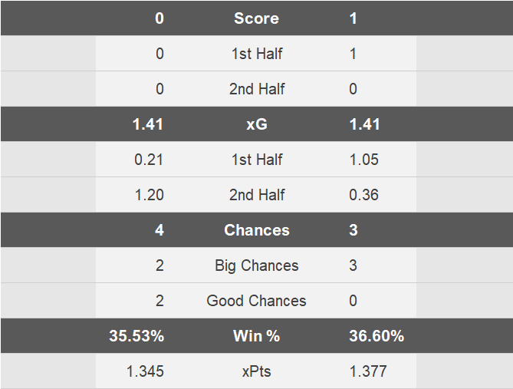
Task: Select the xG section header label
Action: click(x=256, y=124)
